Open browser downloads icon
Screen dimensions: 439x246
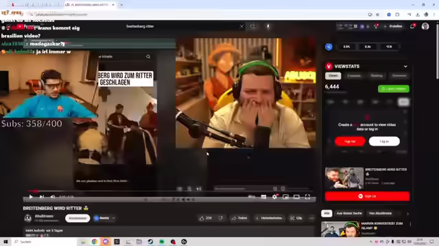[x=418, y=14]
